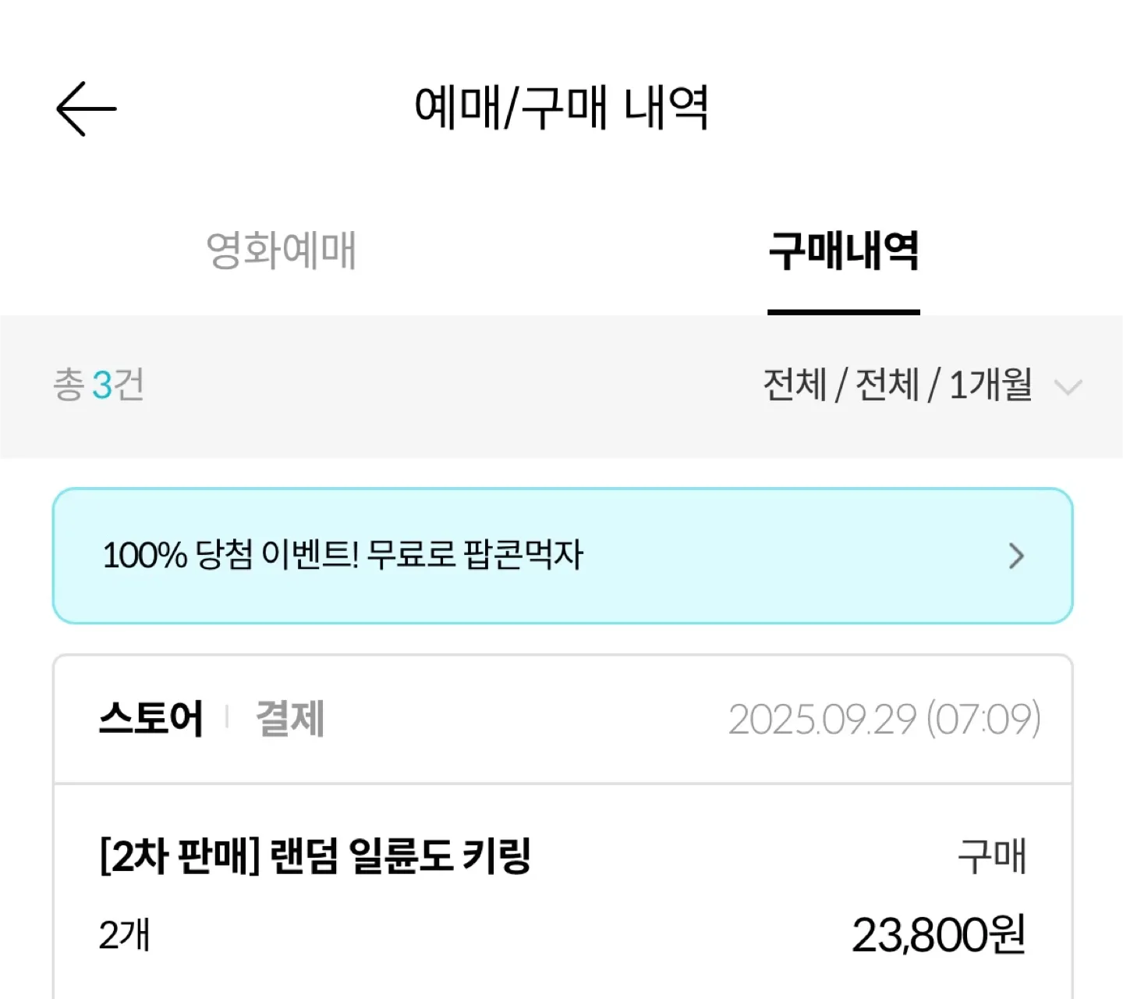Click the 2개 quantity text

124,935
